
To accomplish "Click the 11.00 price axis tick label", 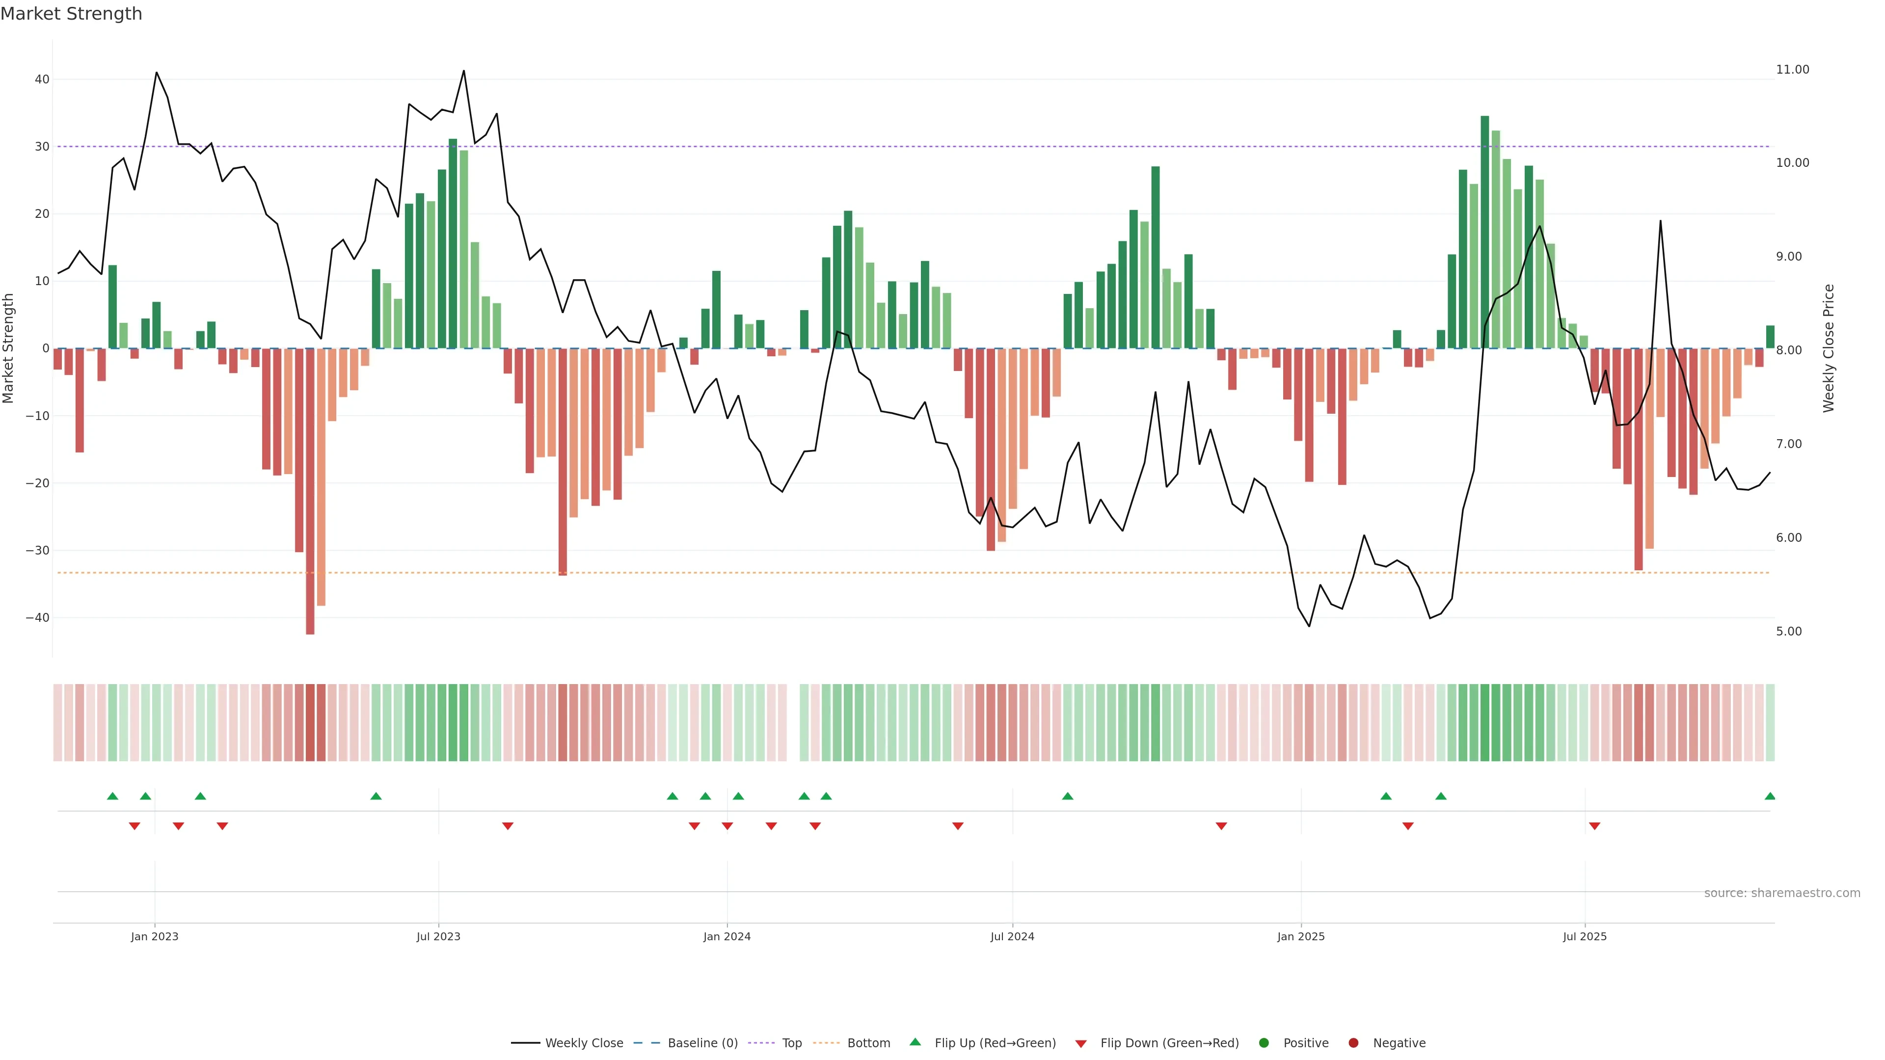I will pyautogui.click(x=1792, y=70).
